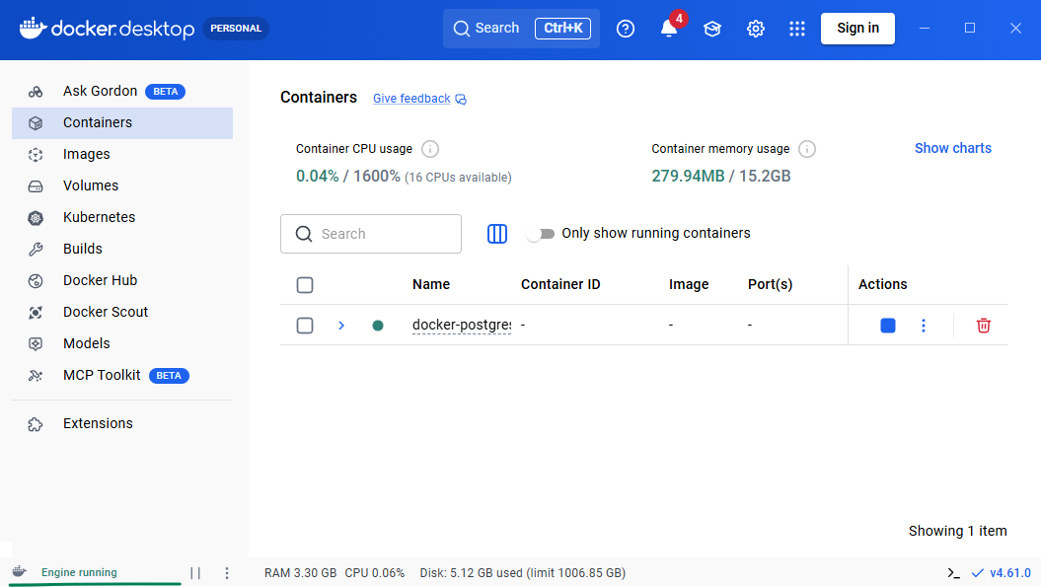Open the Learning Center graduation cap icon
The height and width of the screenshot is (587, 1041).
(712, 29)
